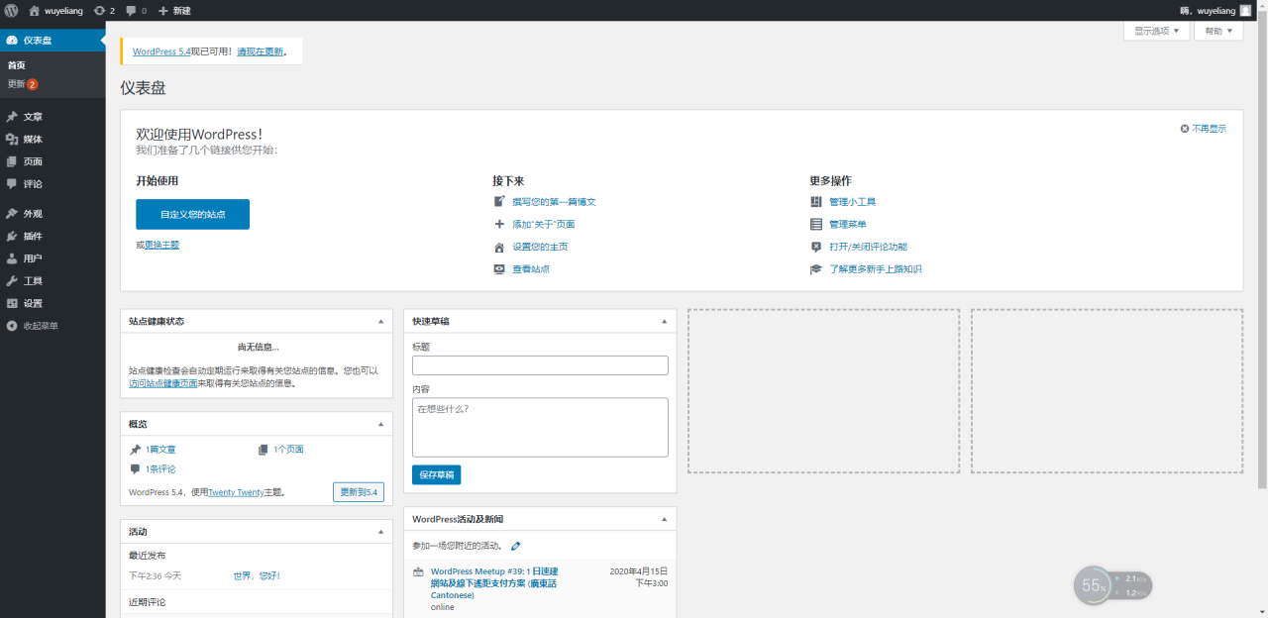Click the pencil icon next to 参加一场您附近的活动
Viewport: 1268px width, 618px height.
pos(515,545)
